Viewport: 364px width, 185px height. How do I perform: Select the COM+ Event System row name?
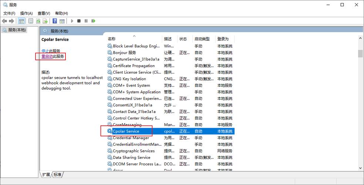click(131, 85)
